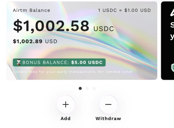
Task: Tap the minus icon to withdraw funds
Action: pyautogui.click(x=108, y=104)
